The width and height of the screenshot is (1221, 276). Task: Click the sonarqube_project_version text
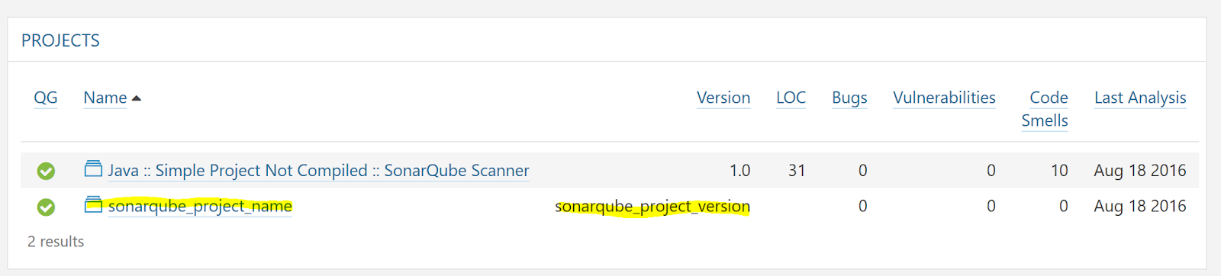tap(652, 206)
